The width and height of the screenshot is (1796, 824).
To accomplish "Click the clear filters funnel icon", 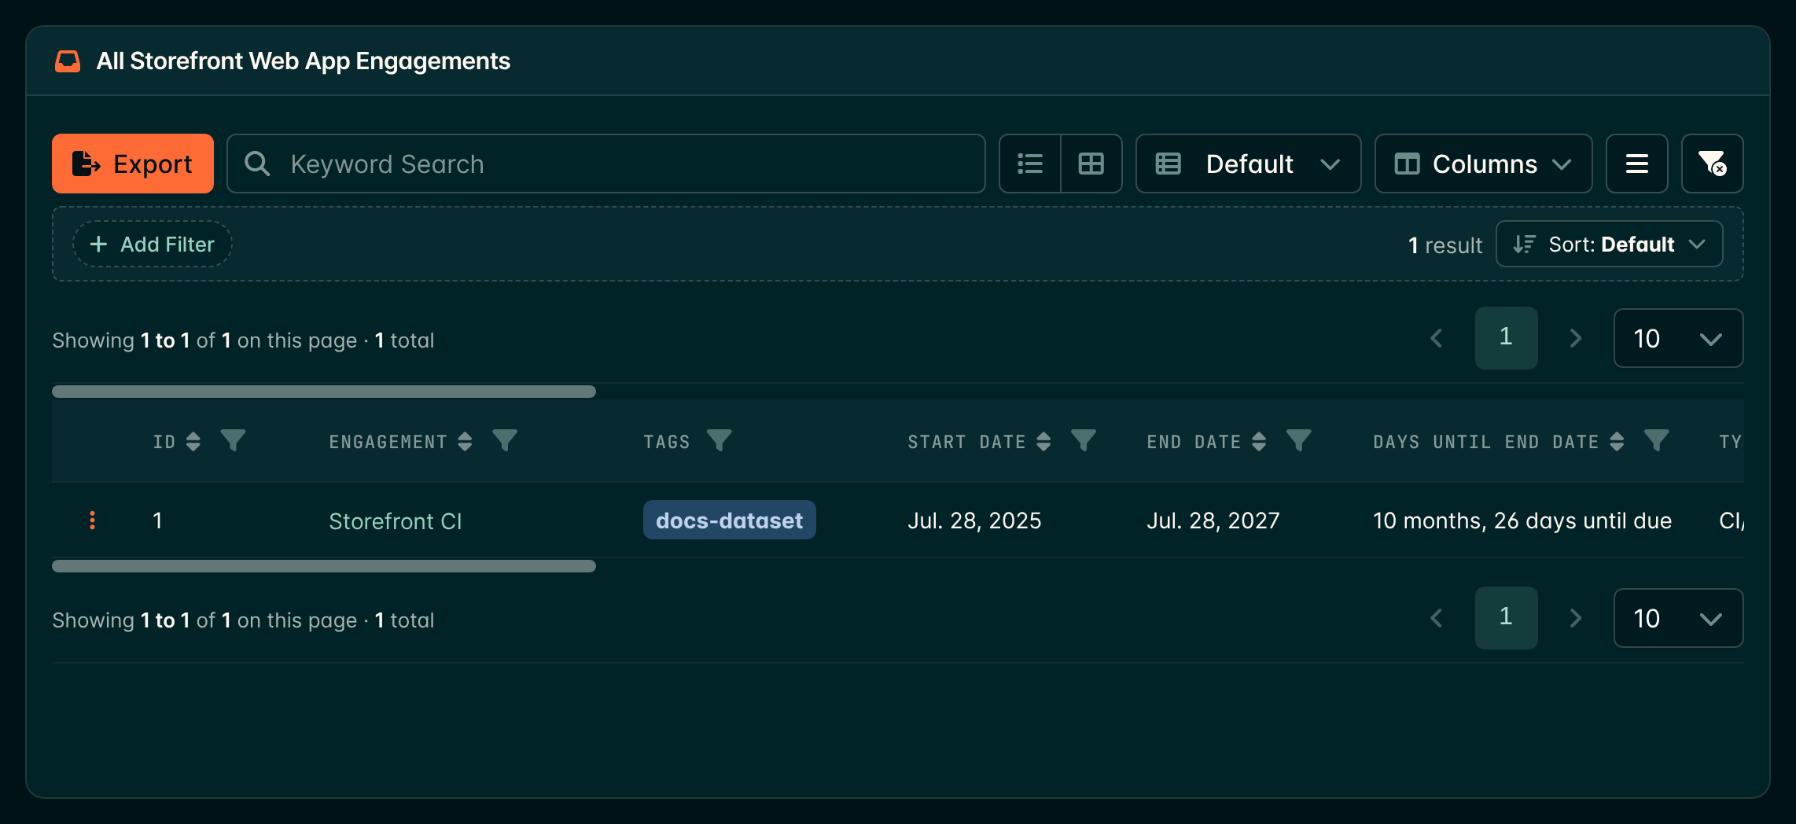I will tap(1712, 164).
